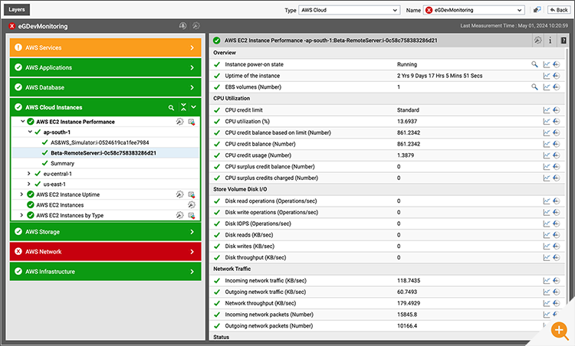Expand the AWS Services layer
The image size is (575, 346).
106,47
